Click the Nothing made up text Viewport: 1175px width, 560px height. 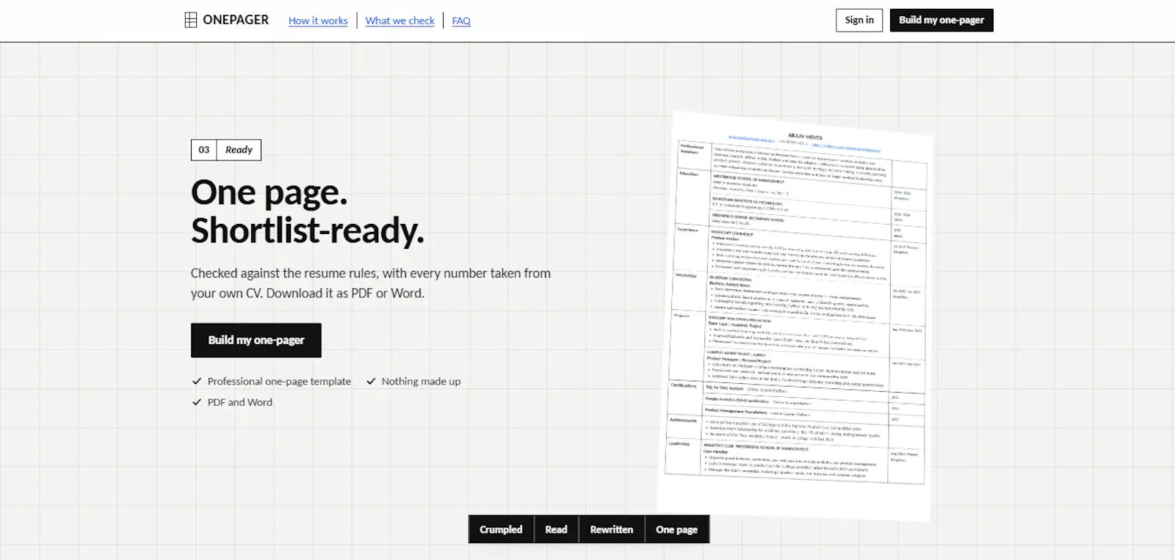tap(421, 381)
